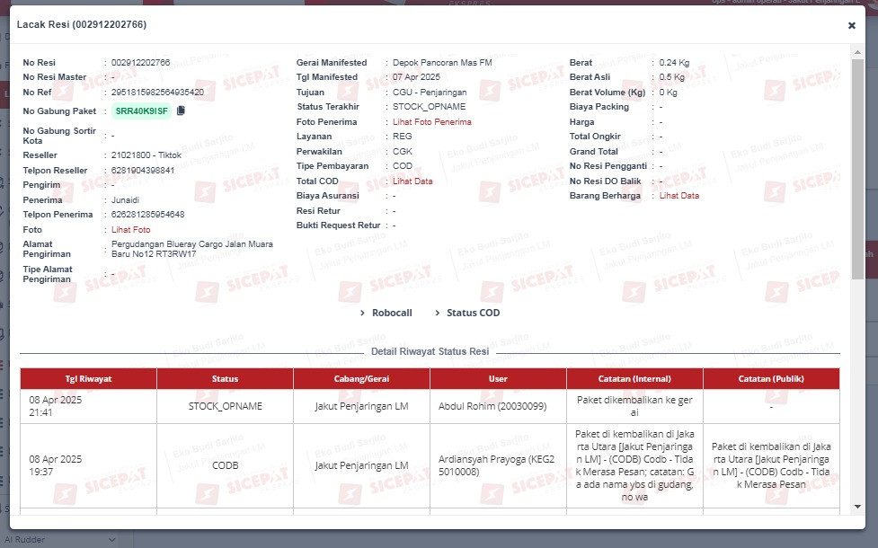Click Paket dikembalikan ke gerai note
The height and width of the screenshot is (548, 878).
pyautogui.click(x=634, y=406)
